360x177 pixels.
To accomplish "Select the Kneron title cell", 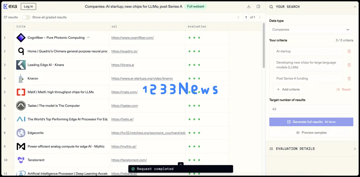I will [62, 78].
